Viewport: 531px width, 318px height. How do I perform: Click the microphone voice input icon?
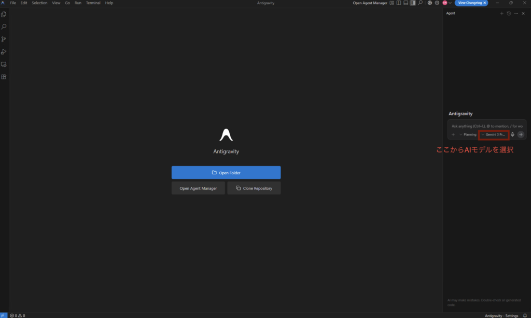point(512,134)
